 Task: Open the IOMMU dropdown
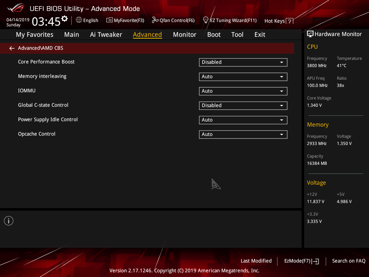coord(243,91)
